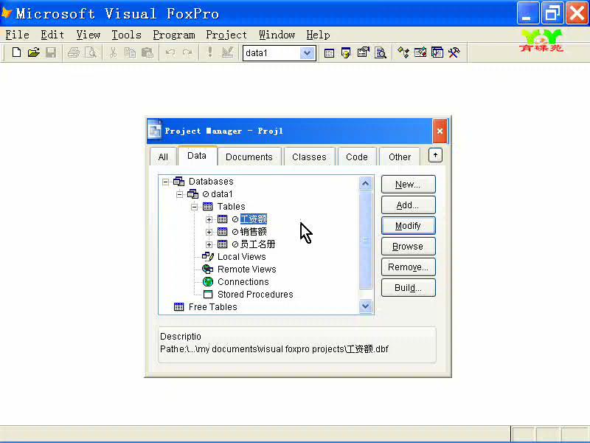Viewport: 590px width, 443px height.
Task: Open the Help menu
Action: (x=318, y=35)
